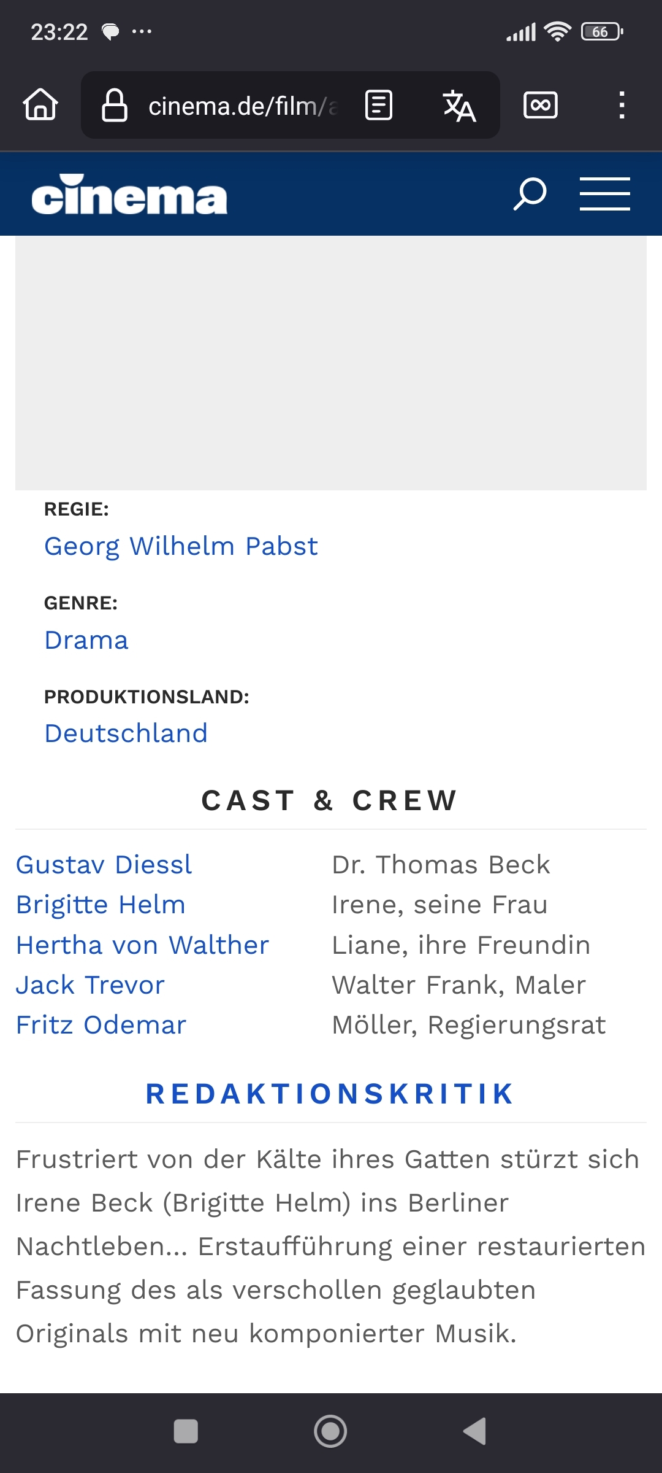This screenshot has width=662, height=1473.
Task: Open Fritz Odemar cast link
Action: pyautogui.click(x=101, y=1025)
